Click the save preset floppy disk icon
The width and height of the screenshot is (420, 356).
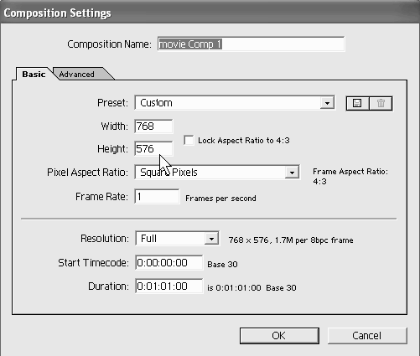pos(357,104)
